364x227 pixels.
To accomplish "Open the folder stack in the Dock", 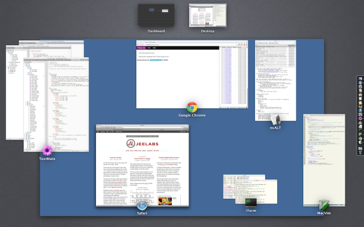I will point(360,148).
